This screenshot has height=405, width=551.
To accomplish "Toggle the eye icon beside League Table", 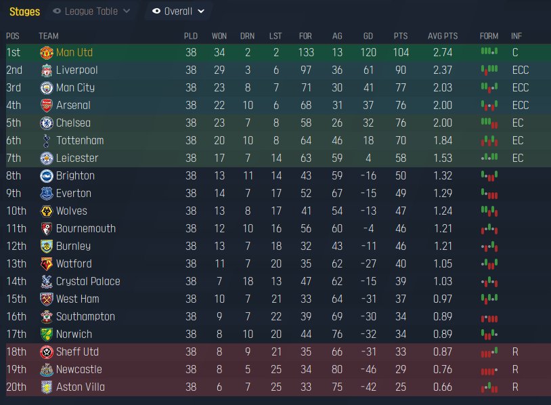I will click(57, 12).
